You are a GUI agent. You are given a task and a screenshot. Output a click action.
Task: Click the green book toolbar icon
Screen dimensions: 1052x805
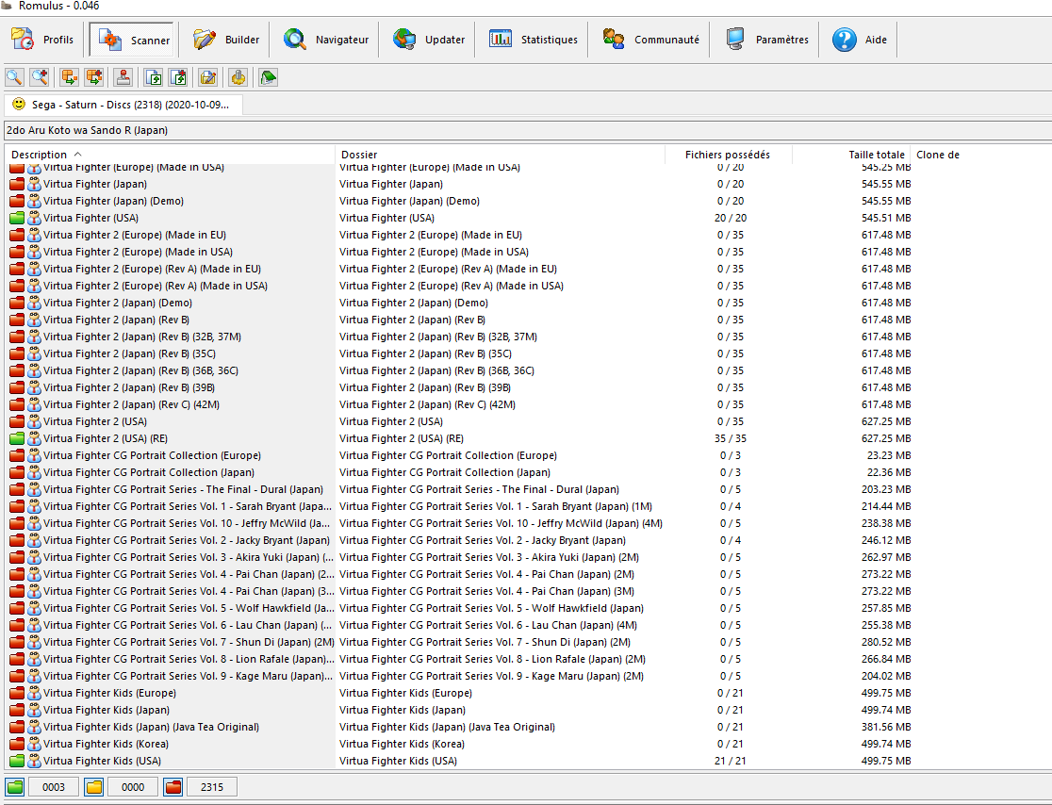268,77
